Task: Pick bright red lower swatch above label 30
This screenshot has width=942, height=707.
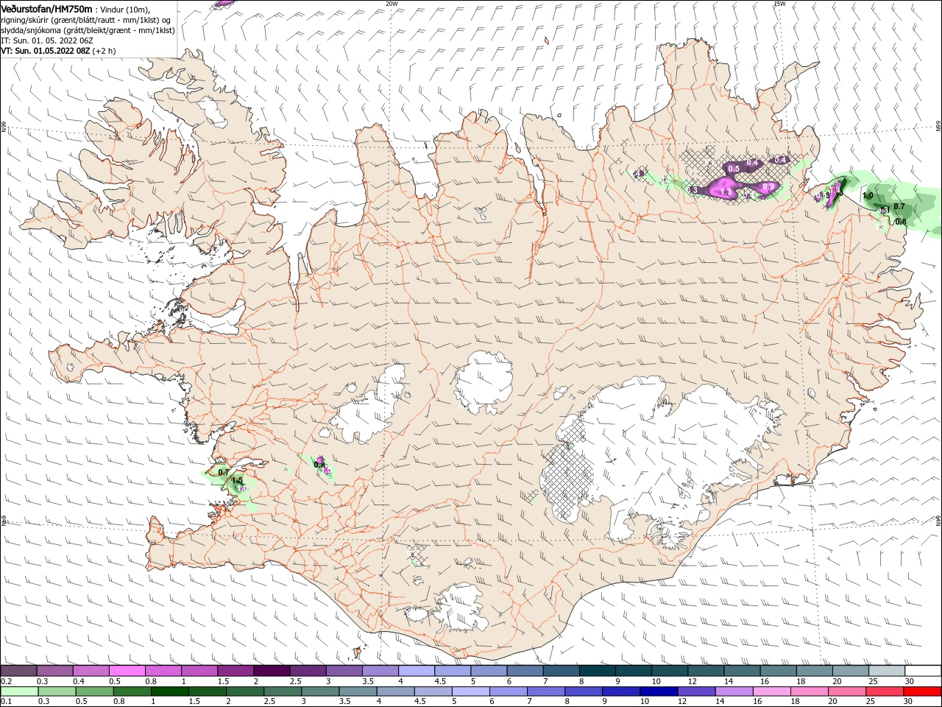Action: coord(923,692)
